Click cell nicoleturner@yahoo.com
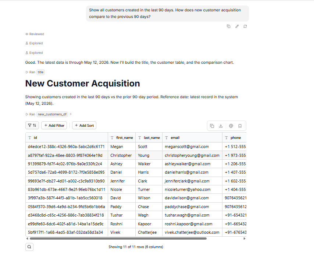The image size is (314, 255). pos(192,189)
